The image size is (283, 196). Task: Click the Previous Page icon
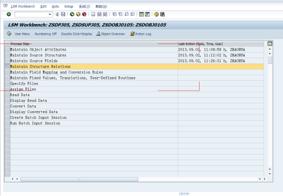(x=120, y=14)
